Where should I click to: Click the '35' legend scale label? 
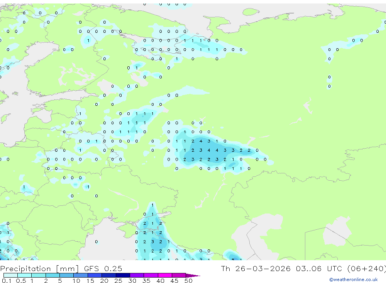point(146,281)
